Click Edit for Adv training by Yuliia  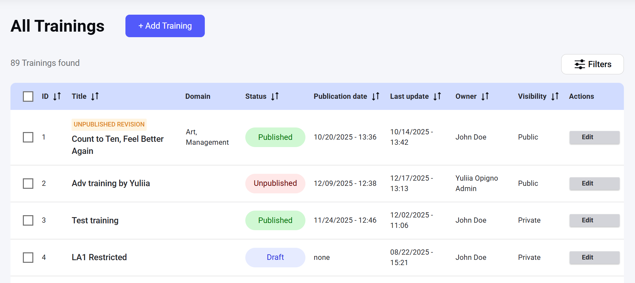594,184
